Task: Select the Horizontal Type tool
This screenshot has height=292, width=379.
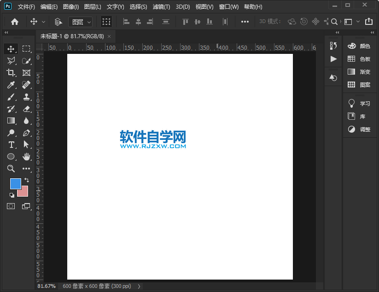Action: [x=12, y=145]
